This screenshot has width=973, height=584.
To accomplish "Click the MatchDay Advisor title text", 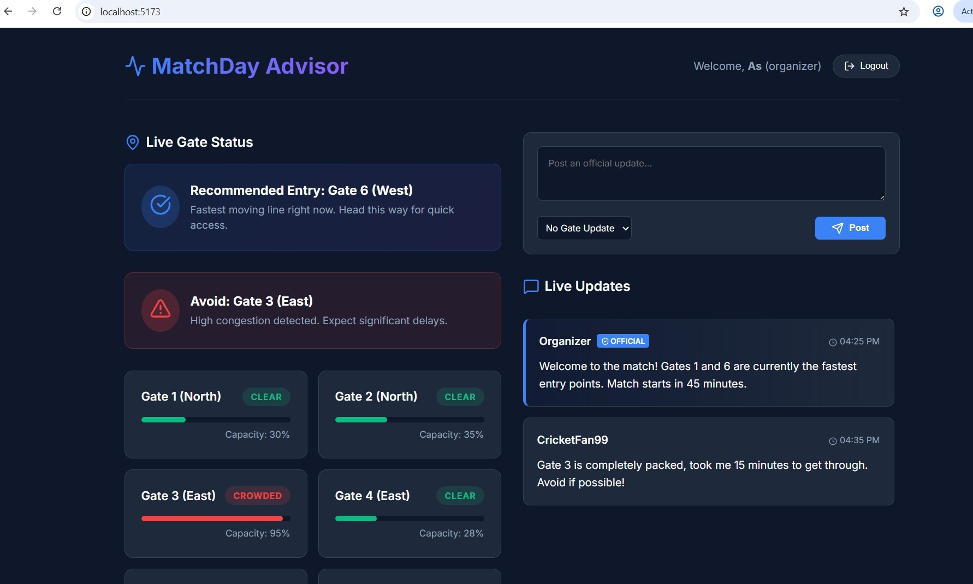I will point(250,66).
